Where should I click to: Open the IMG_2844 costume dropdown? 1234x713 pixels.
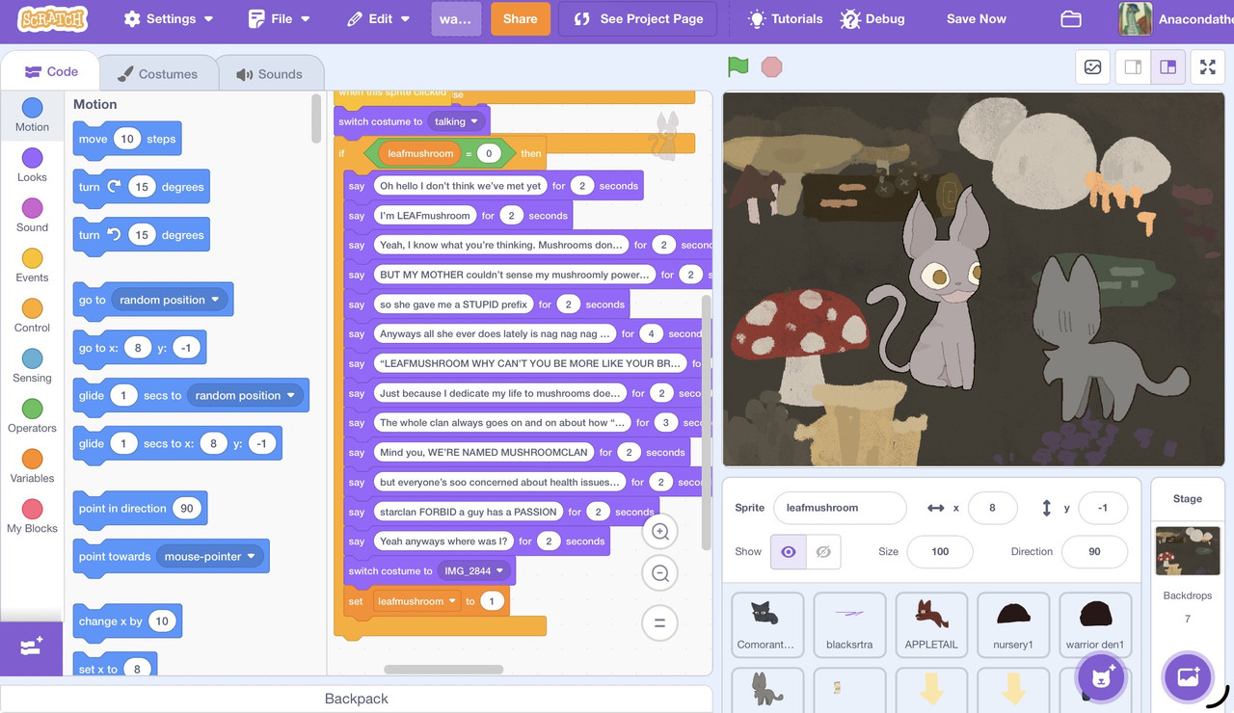[x=475, y=570]
